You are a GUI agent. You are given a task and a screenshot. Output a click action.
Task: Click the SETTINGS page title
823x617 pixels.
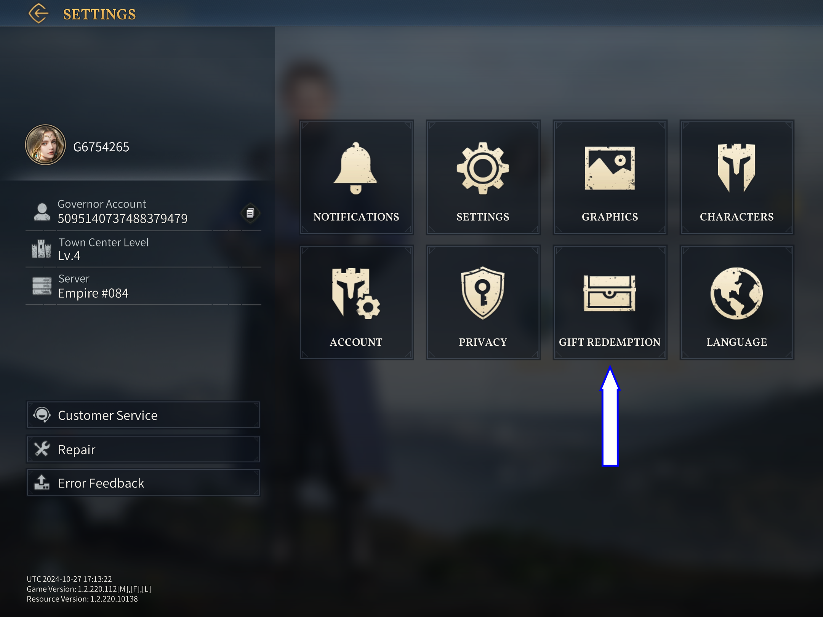tap(99, 14)
